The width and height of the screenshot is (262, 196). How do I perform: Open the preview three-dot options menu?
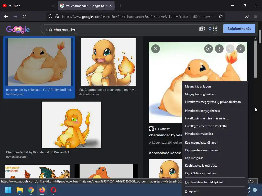(219, 49)
